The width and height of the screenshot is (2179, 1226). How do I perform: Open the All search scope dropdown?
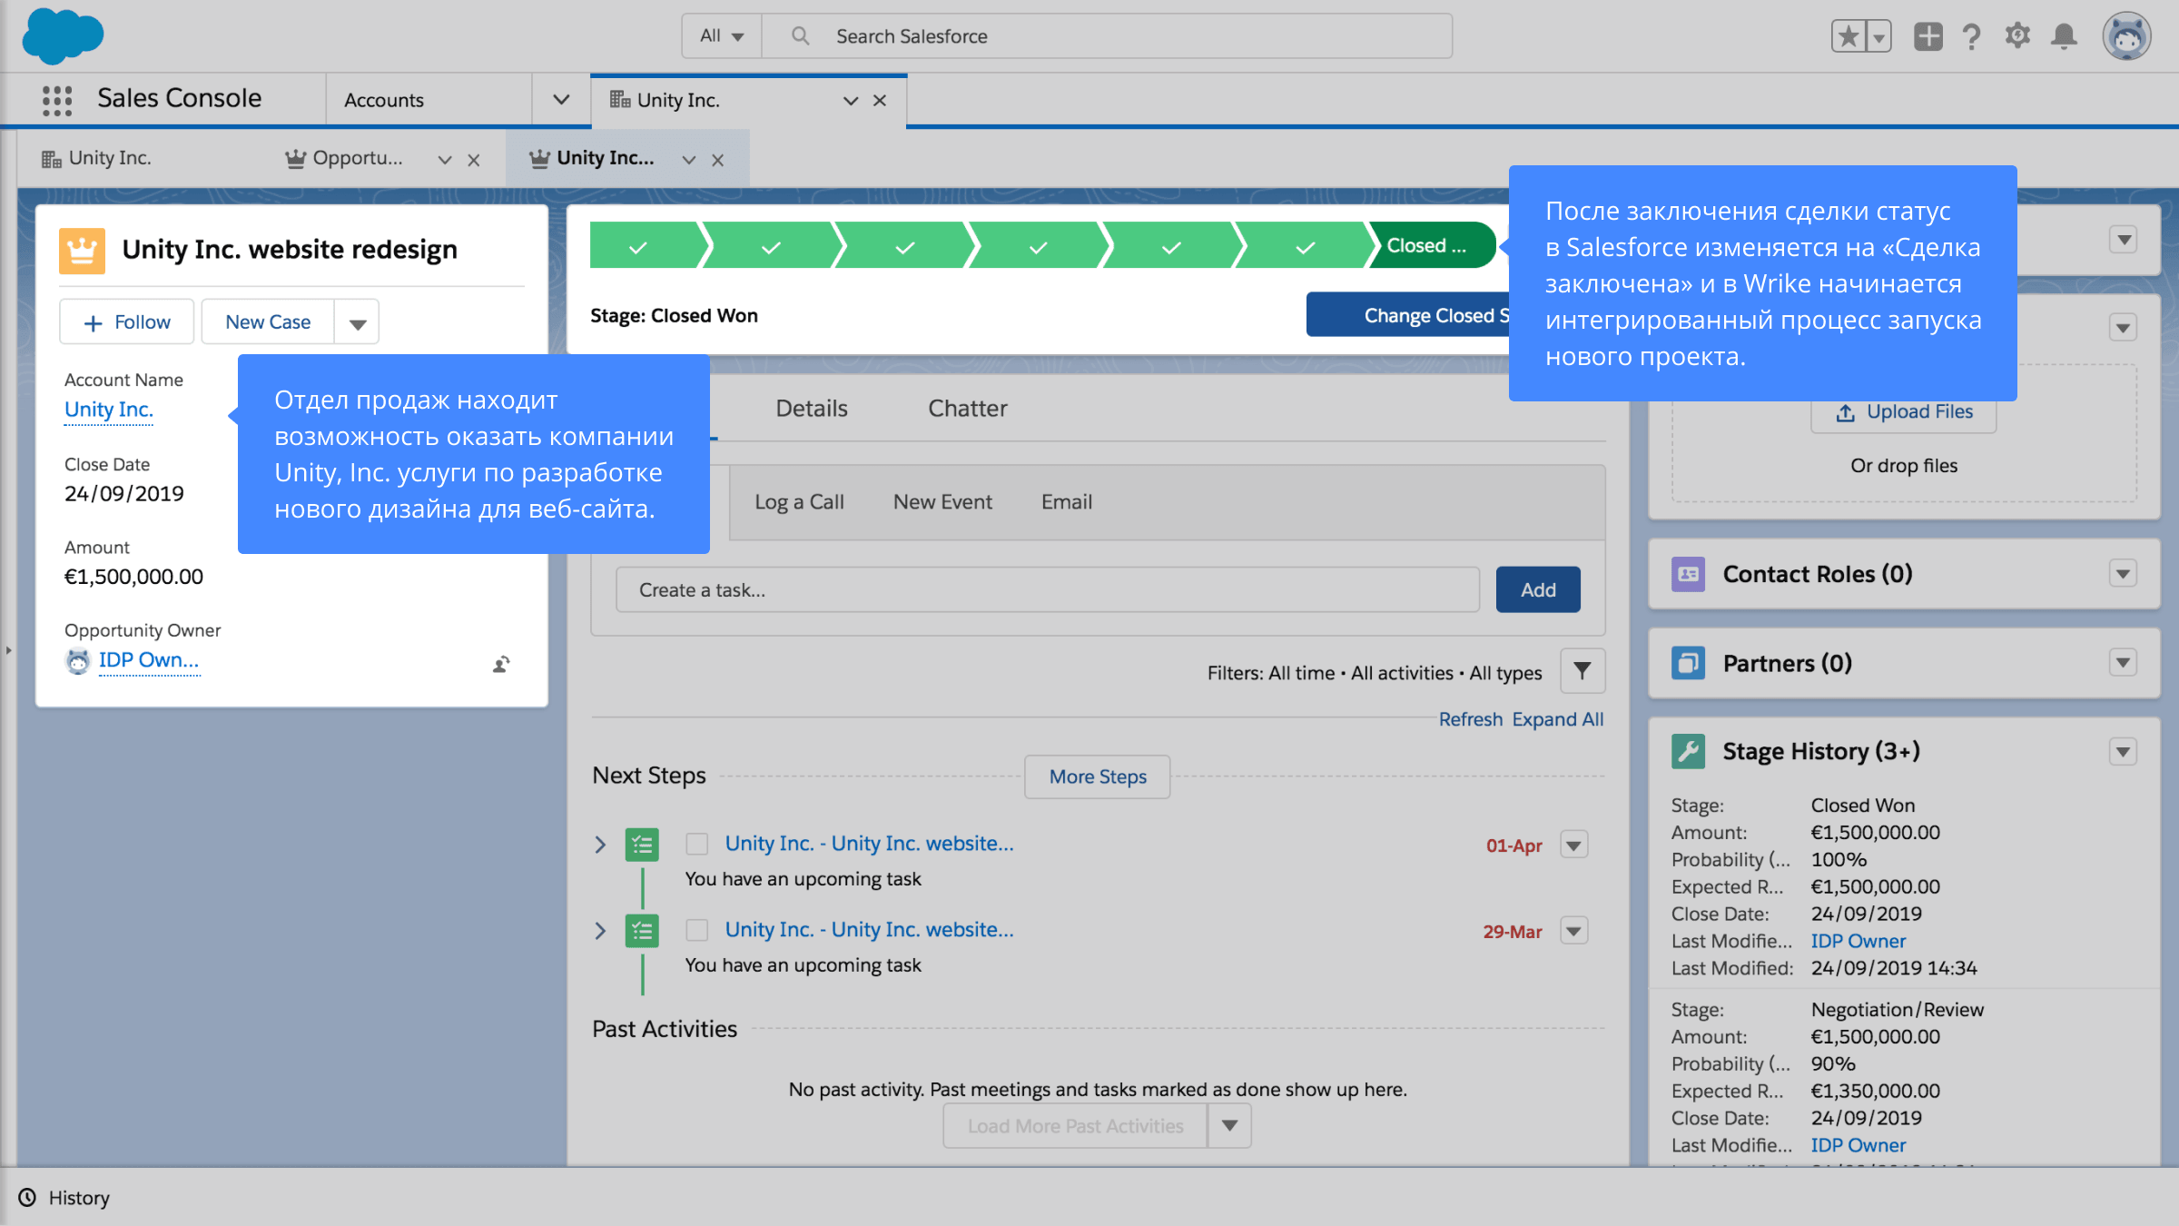722,35
